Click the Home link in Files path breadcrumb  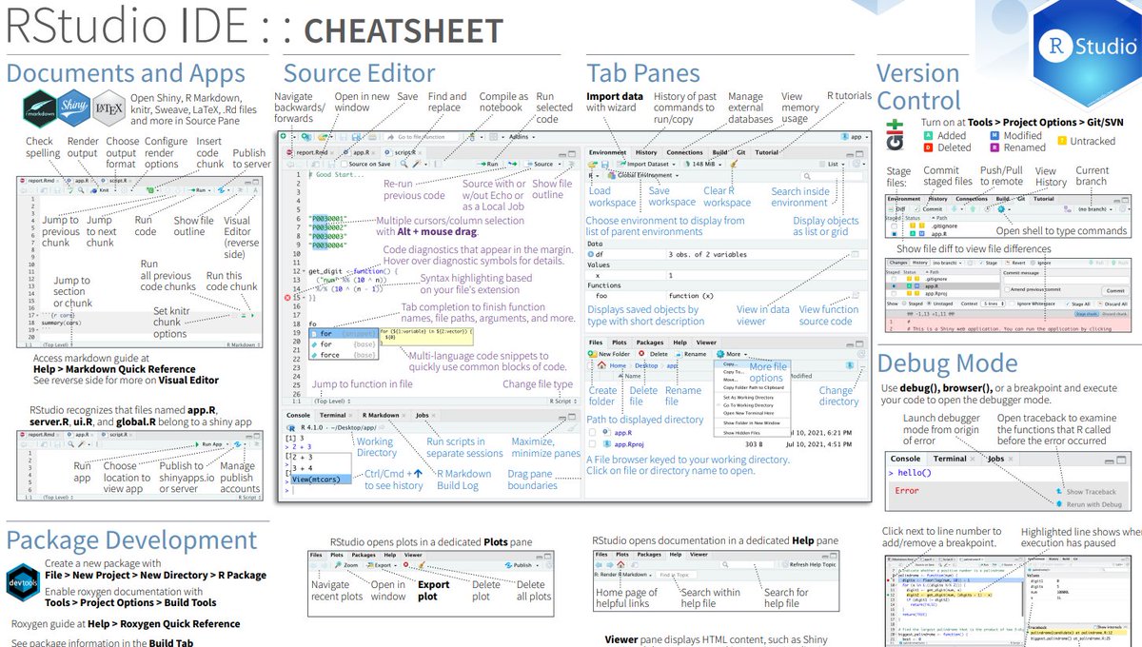tap(618, 365)
